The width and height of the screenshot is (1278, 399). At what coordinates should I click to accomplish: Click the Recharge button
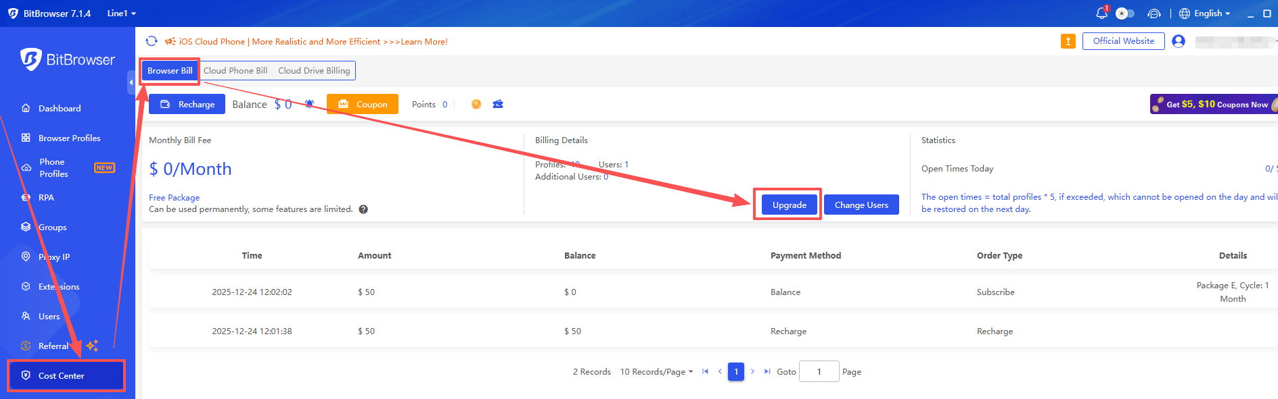[x=187, y=105]
